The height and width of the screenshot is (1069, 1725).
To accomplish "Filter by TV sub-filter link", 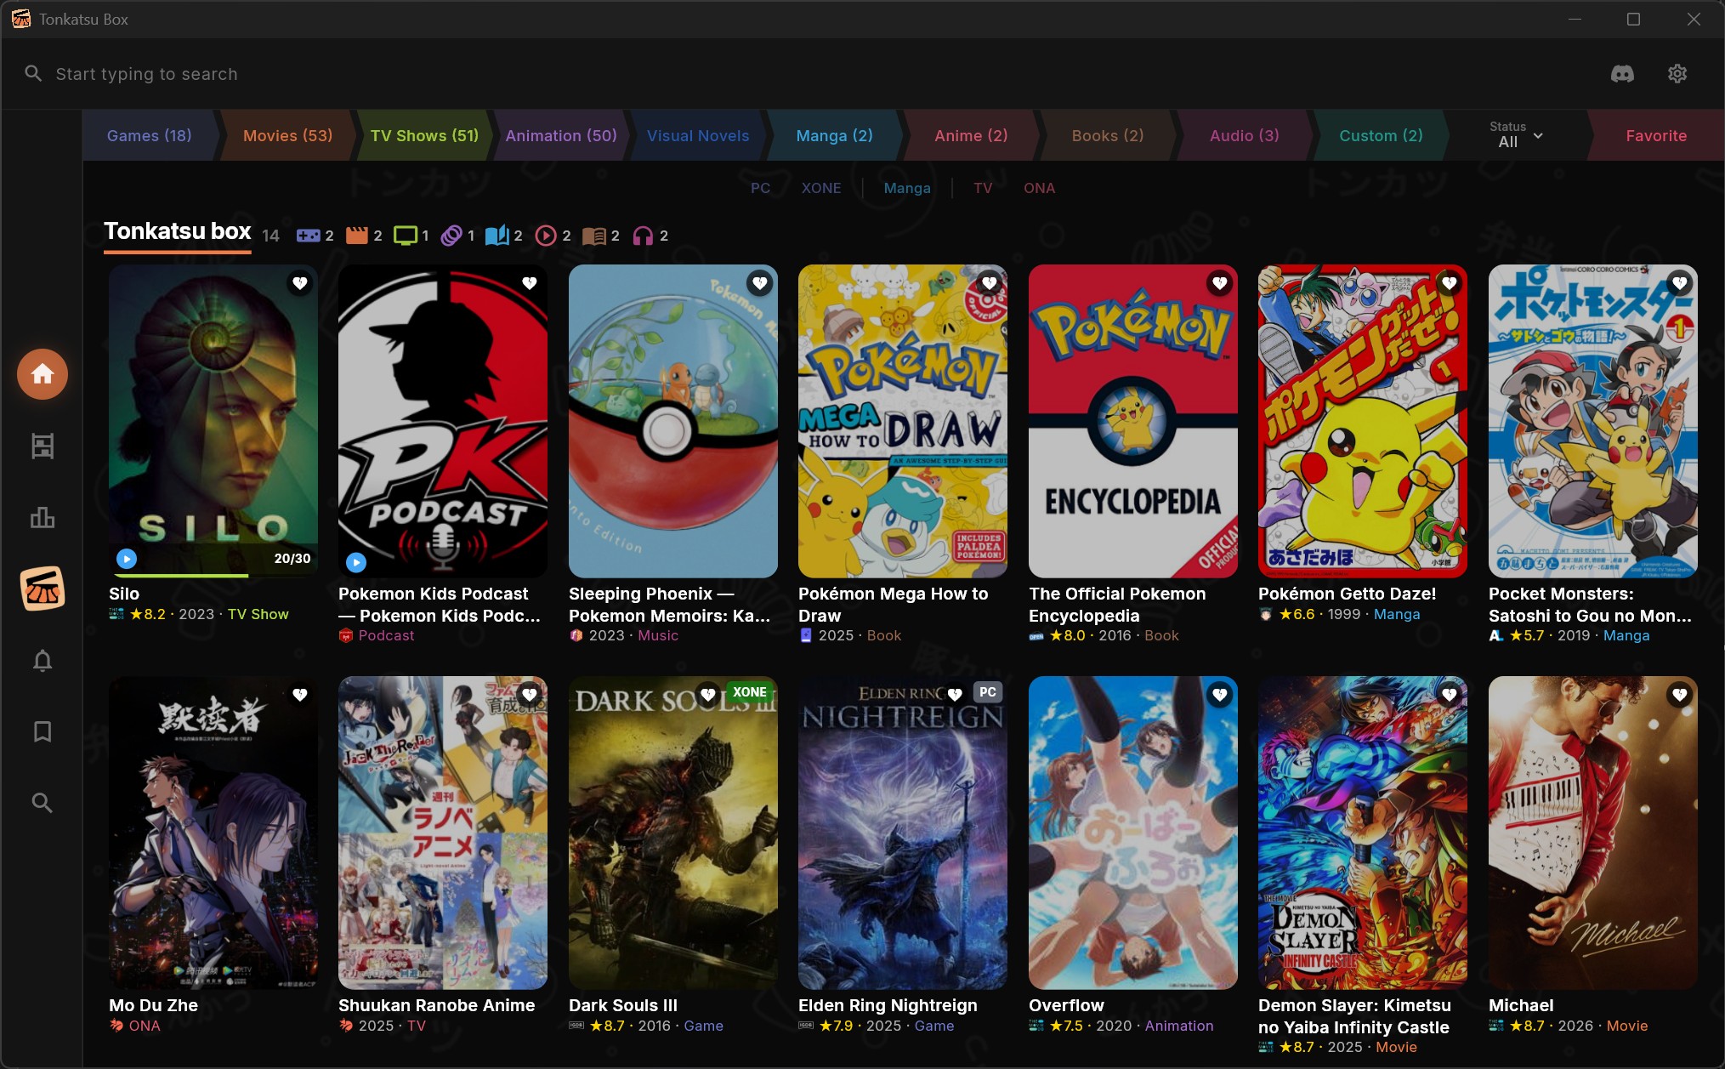I will point(983,188).
